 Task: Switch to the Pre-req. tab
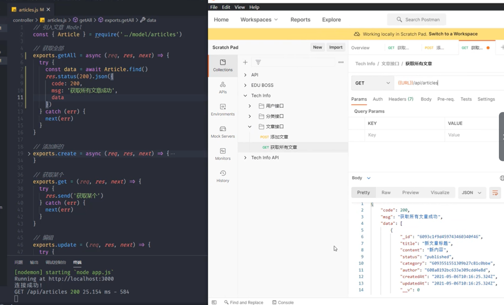[446, 99]
